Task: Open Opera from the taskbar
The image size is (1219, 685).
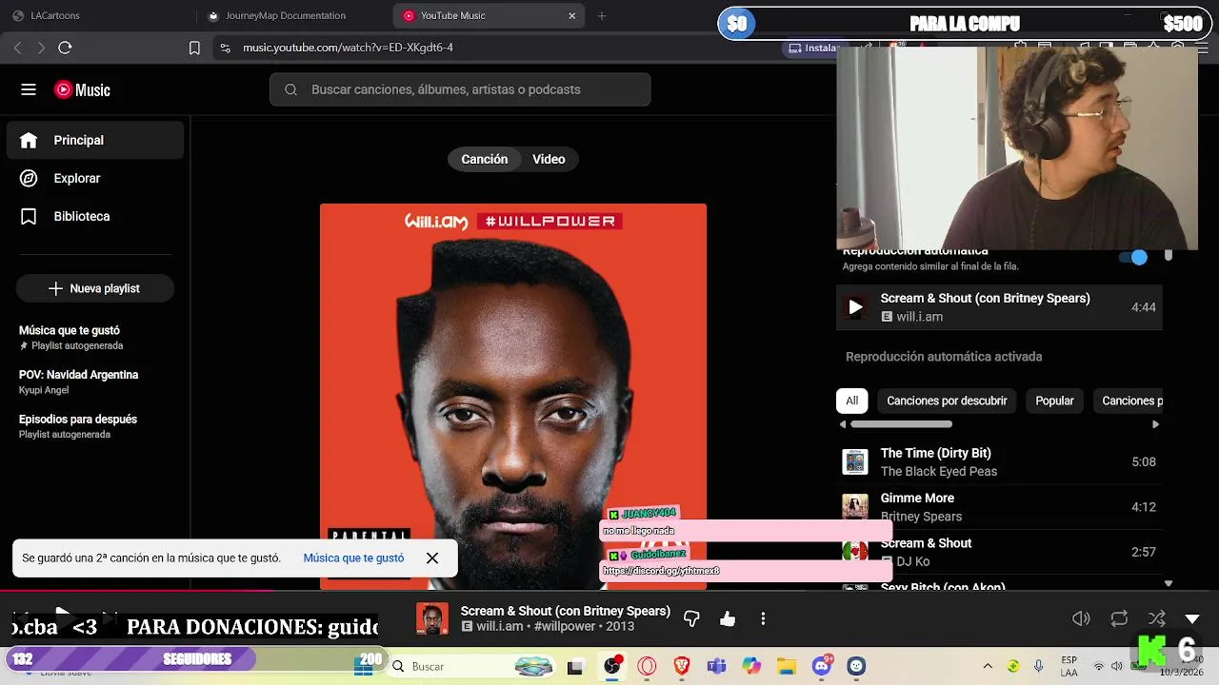Action: point(648,666)
